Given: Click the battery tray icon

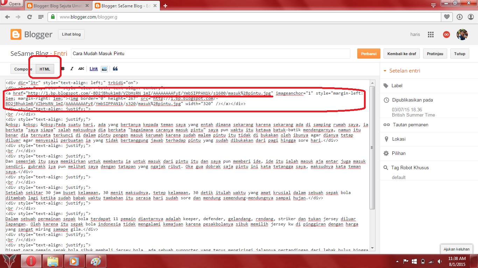Looking at the screenshot, I should (422, 261).
